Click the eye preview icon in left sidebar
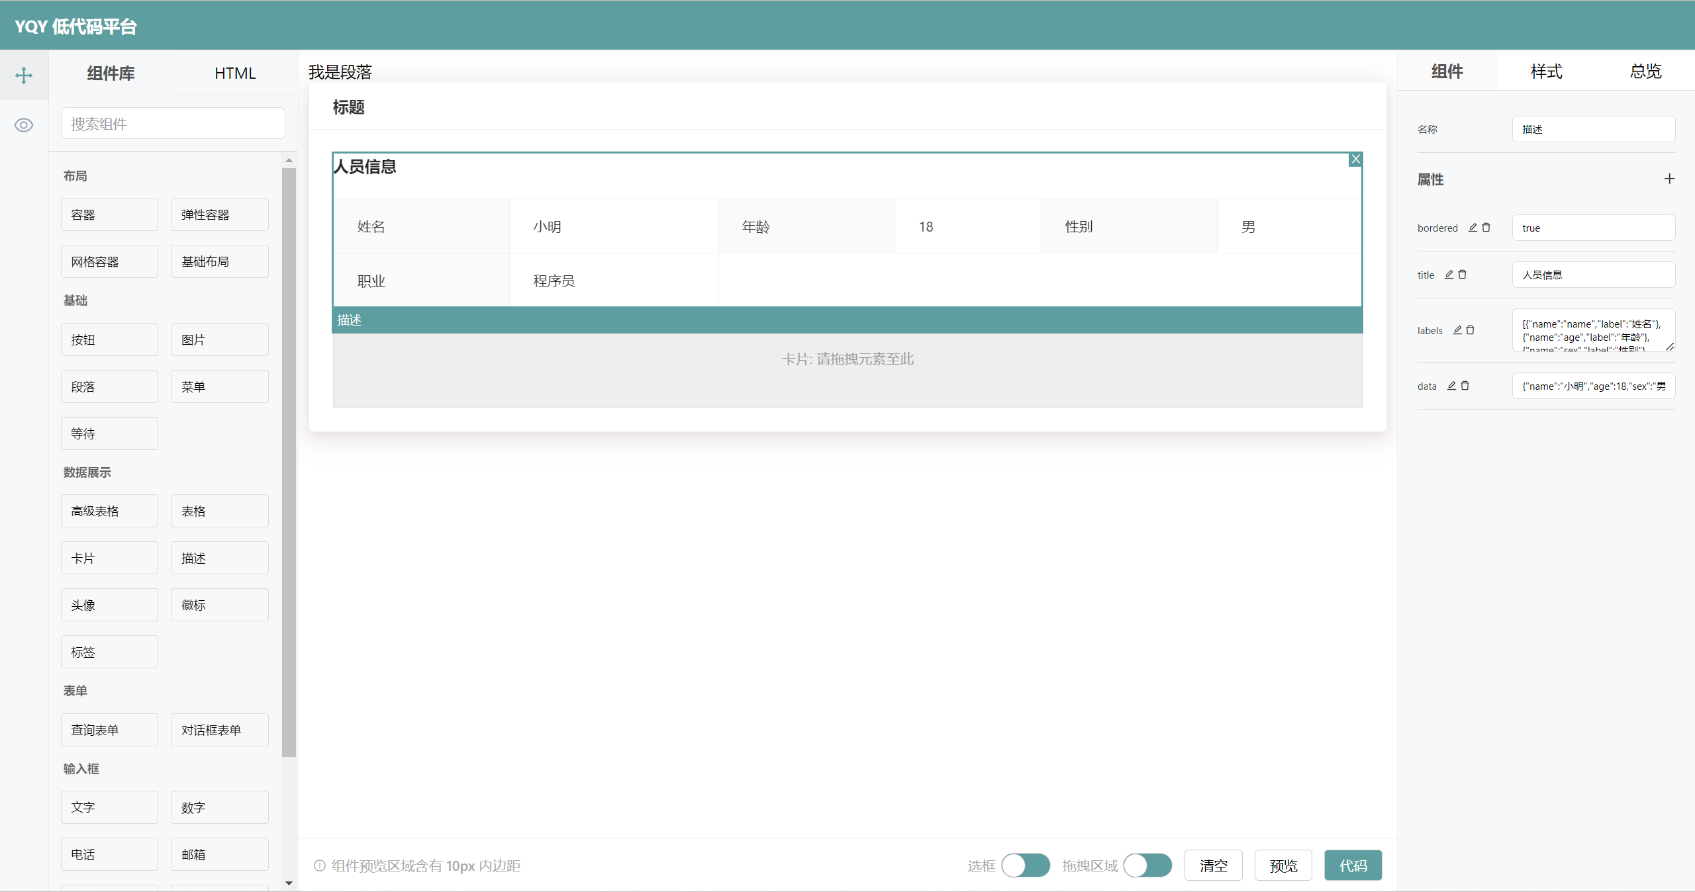 point(24,125)
